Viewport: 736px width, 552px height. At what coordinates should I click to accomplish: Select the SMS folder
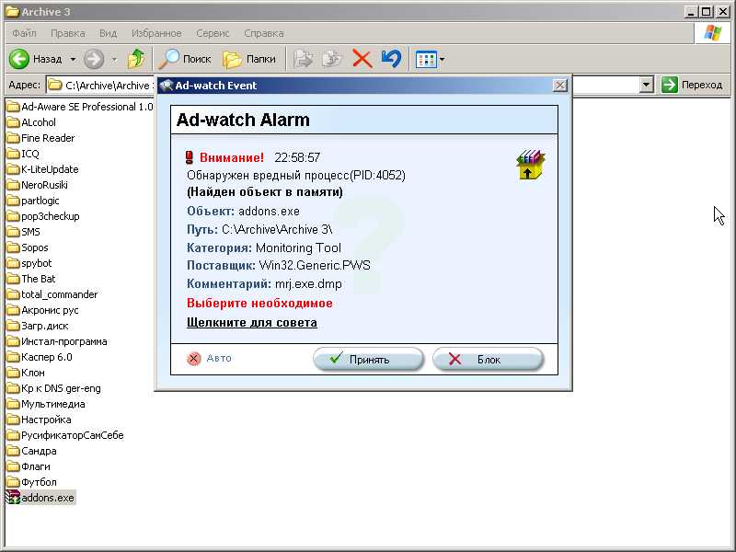(x=24, y=232)
